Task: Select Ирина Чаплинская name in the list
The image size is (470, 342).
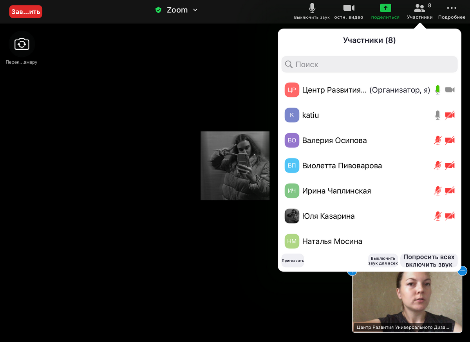Action: 336,191
